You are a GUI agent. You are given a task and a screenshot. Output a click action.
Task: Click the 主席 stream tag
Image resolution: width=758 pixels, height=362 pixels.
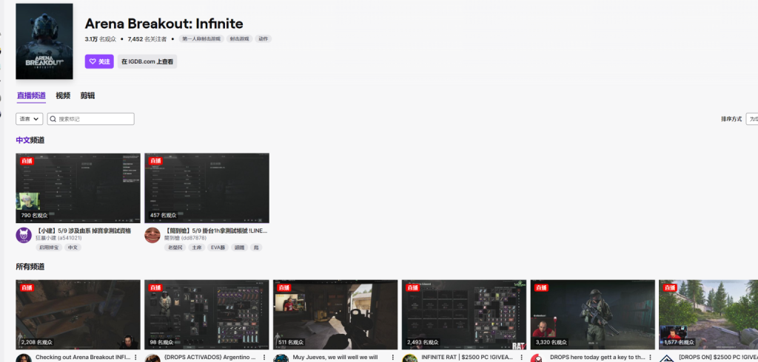click(x=196, y=247)
